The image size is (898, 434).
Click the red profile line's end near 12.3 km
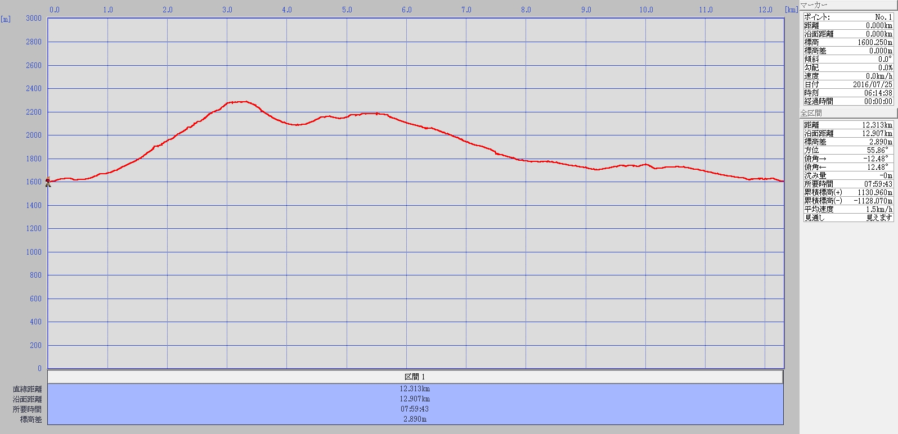click(x=782, y=181)
